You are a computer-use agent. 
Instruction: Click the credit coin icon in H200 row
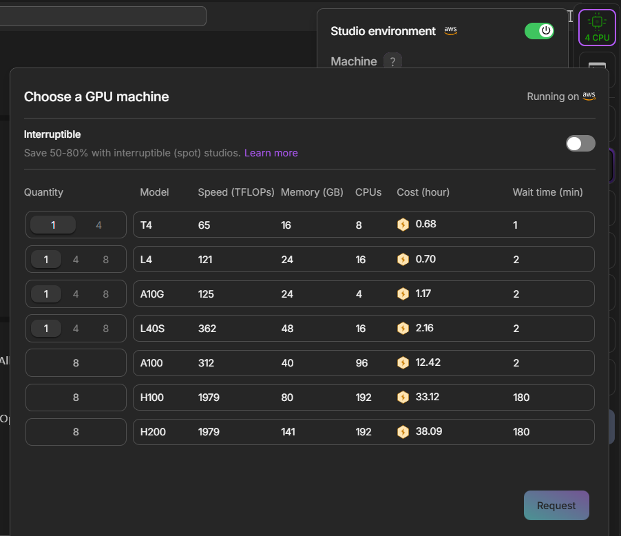[x=403, y=432]
